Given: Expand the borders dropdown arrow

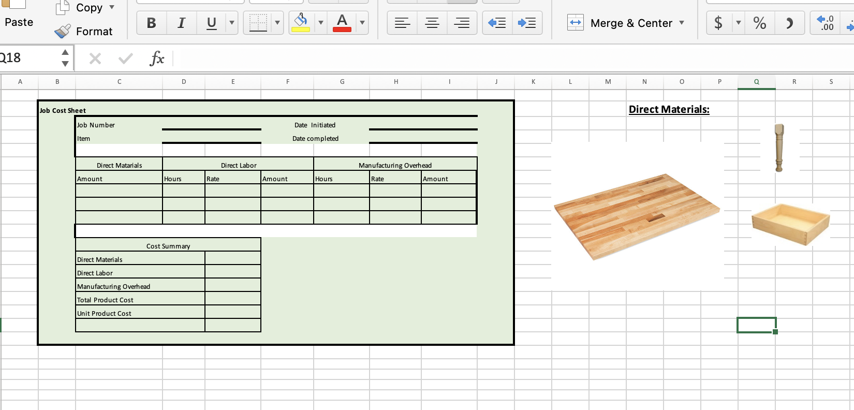Looking at the screenshot, I should (x=277, y=23).
